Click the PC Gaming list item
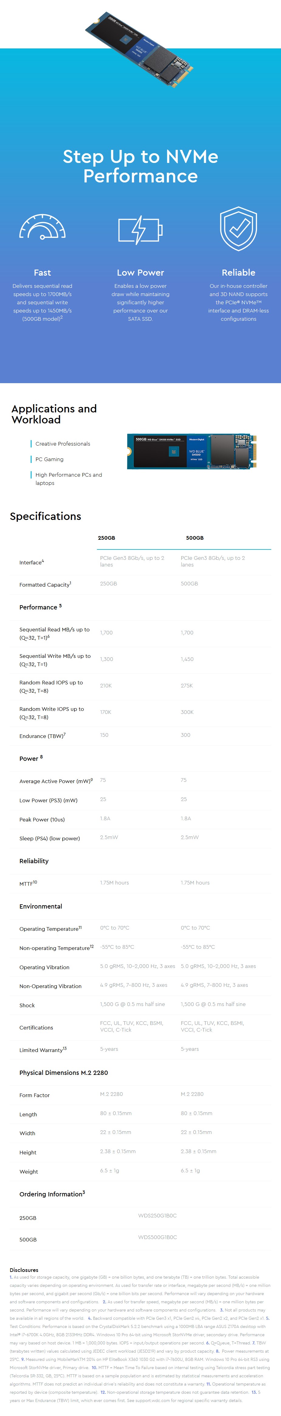 coord(49,459)
